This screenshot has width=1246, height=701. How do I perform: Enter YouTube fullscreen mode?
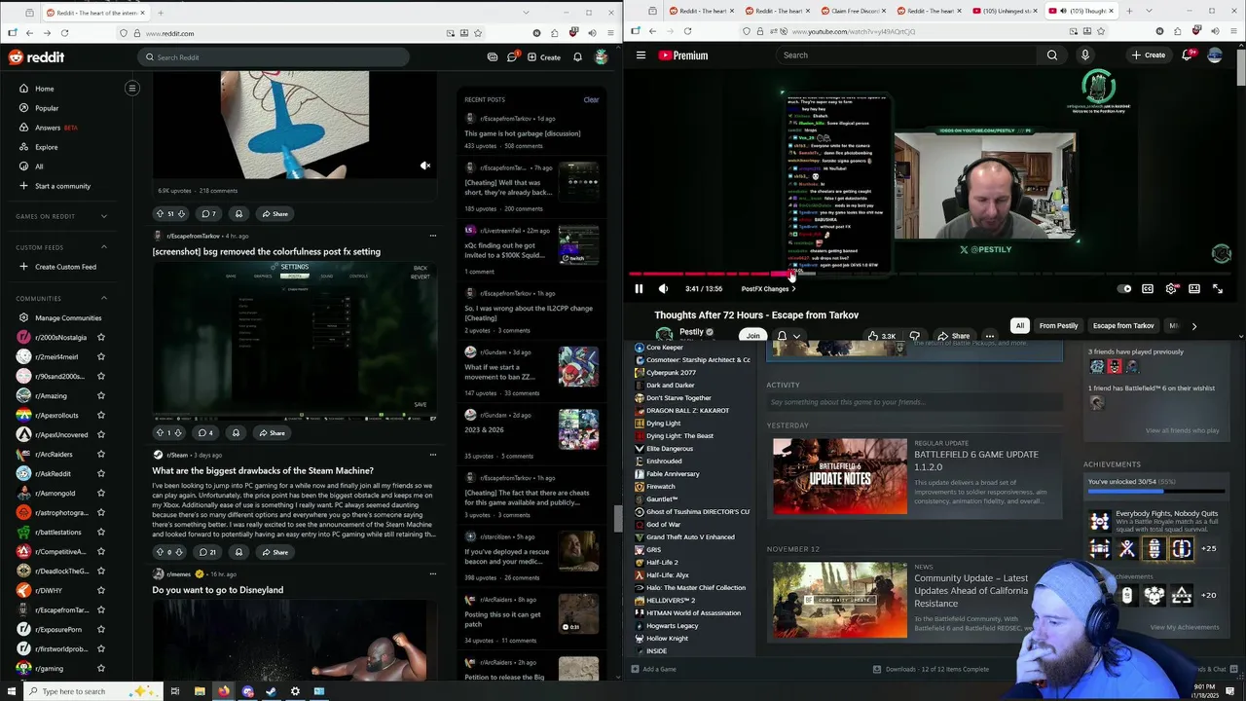(x=1218, y=289)
